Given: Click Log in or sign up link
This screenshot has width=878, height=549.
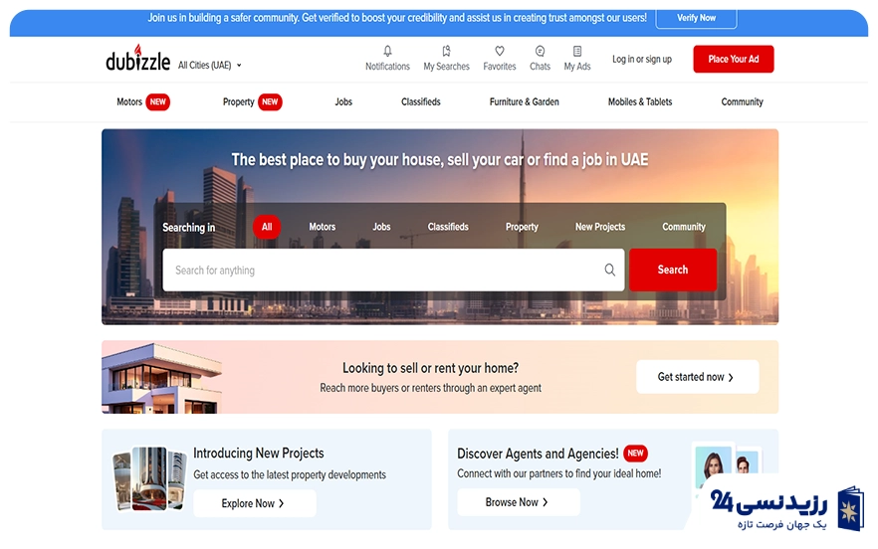Looking at the screenshot, I should 642,60.
